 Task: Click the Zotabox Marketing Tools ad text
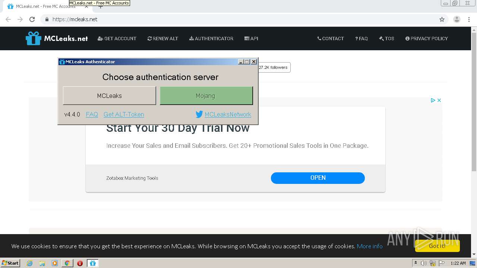(x=132, y=178)
